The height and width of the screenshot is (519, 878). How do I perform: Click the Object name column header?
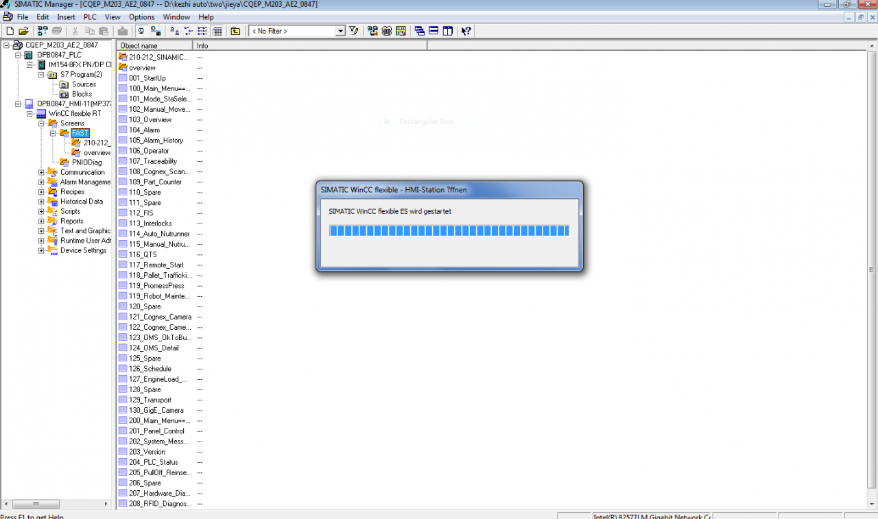pyautogui.click(x=155, y=45)
